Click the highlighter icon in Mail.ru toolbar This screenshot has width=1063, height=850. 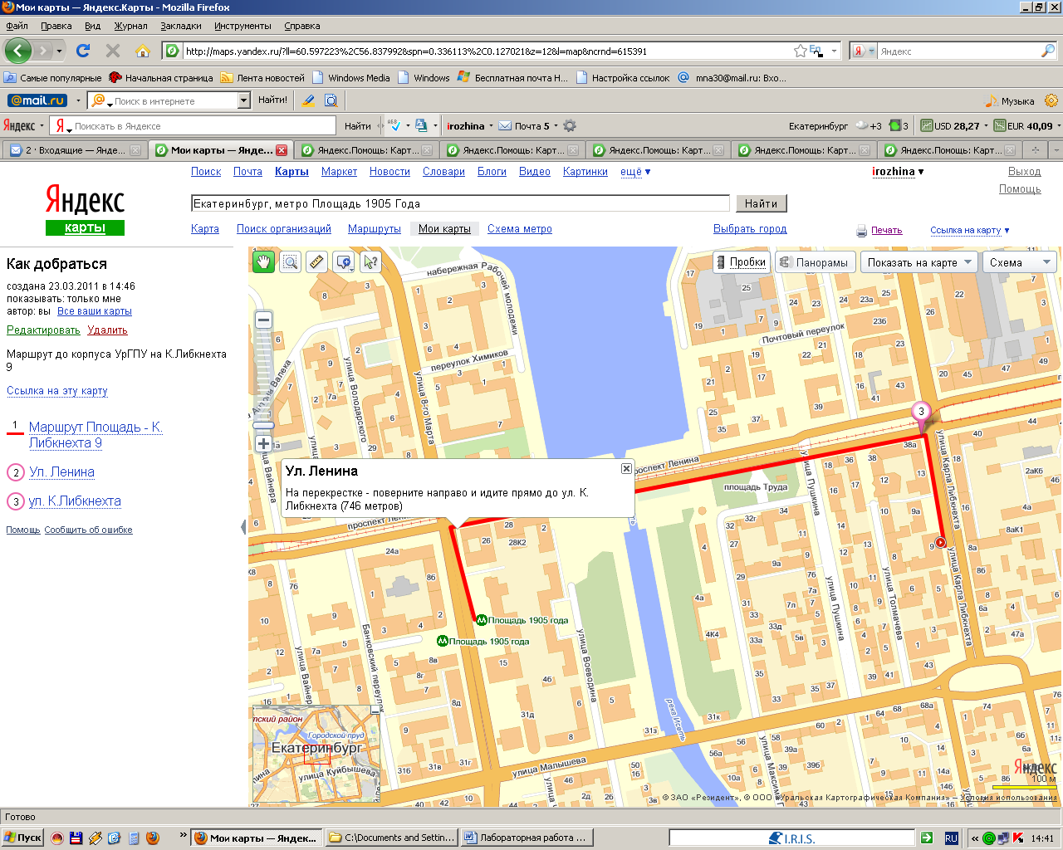coord(308,100)
